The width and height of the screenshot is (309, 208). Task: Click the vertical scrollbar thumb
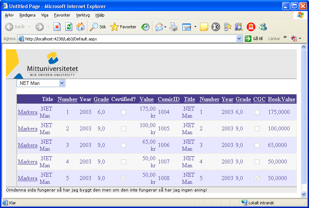click(x=304, y=116)
